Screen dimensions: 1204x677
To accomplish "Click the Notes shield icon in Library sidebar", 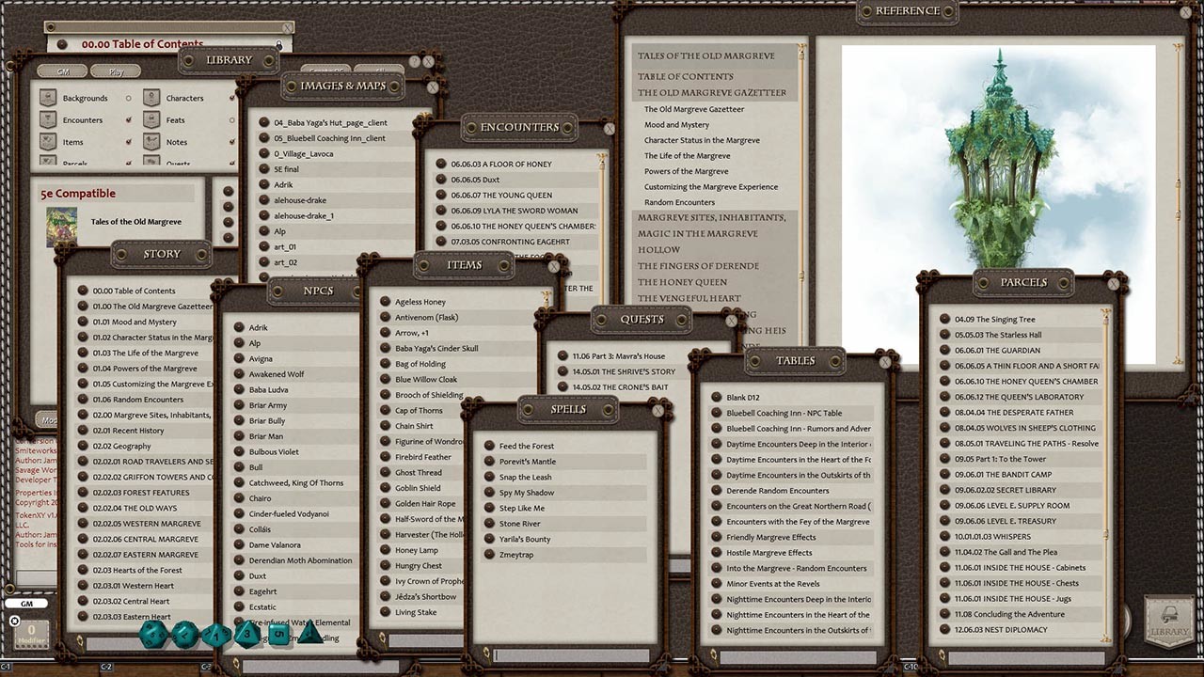I will 150,142.
